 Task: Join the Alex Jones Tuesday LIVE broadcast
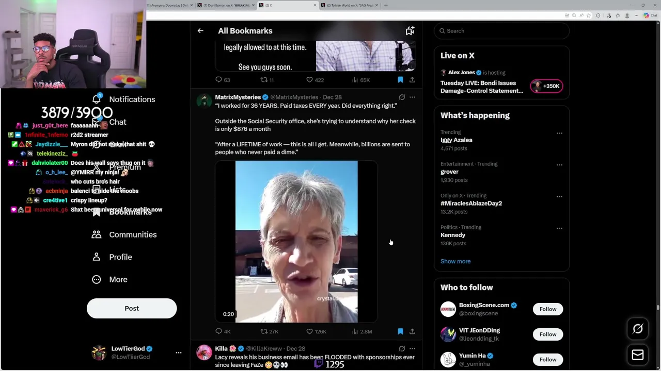point(482,87)
